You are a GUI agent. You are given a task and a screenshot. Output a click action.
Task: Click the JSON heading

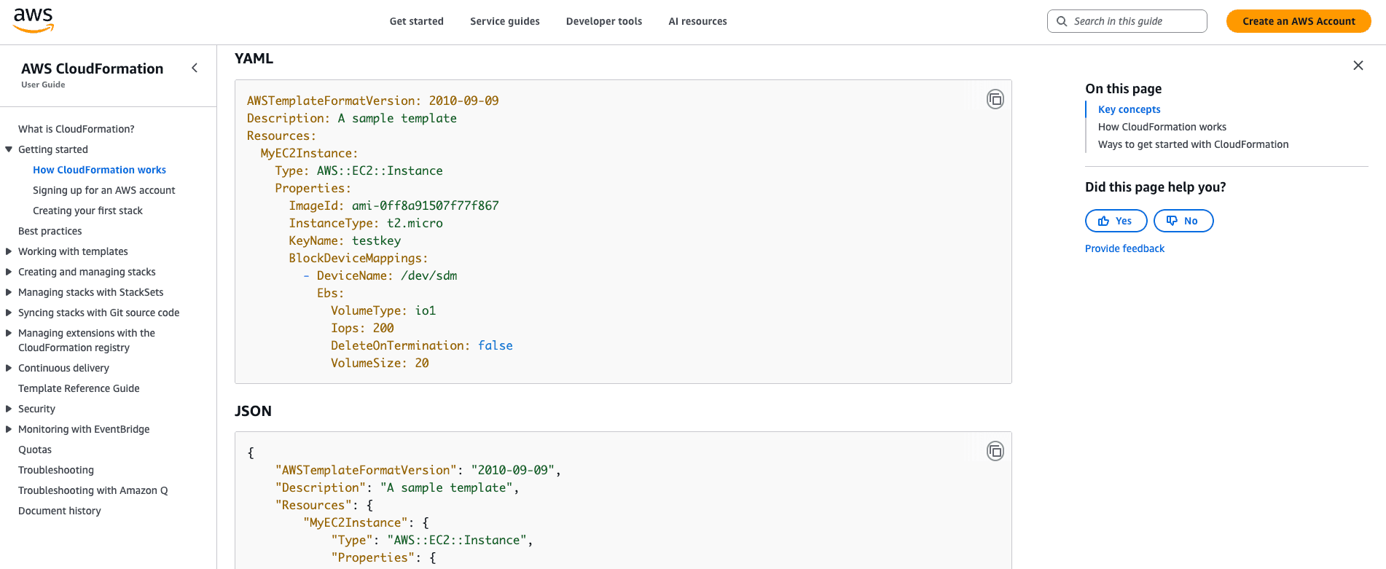[x=253, y=411]
